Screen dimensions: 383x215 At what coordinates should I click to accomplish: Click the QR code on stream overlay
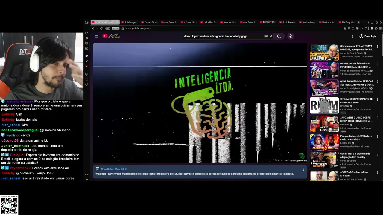[x=9, y=206]
